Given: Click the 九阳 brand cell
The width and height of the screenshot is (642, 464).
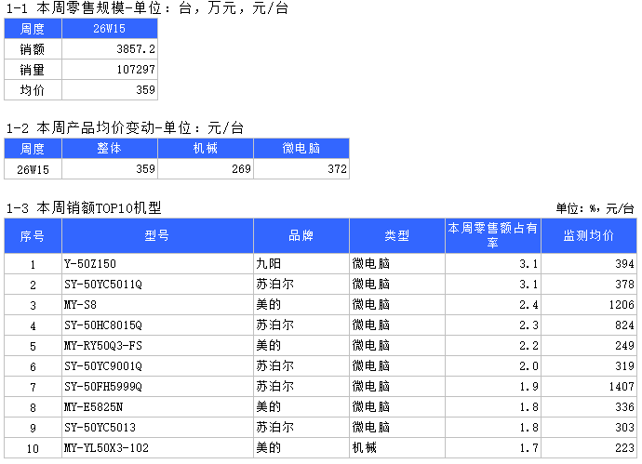Looking at the screenshot, I should tap(301, 263).
